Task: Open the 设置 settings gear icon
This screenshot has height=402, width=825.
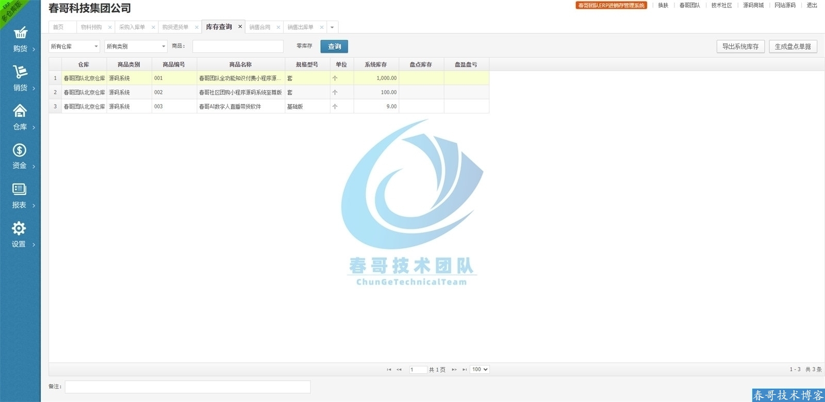Action: (19, 228)
